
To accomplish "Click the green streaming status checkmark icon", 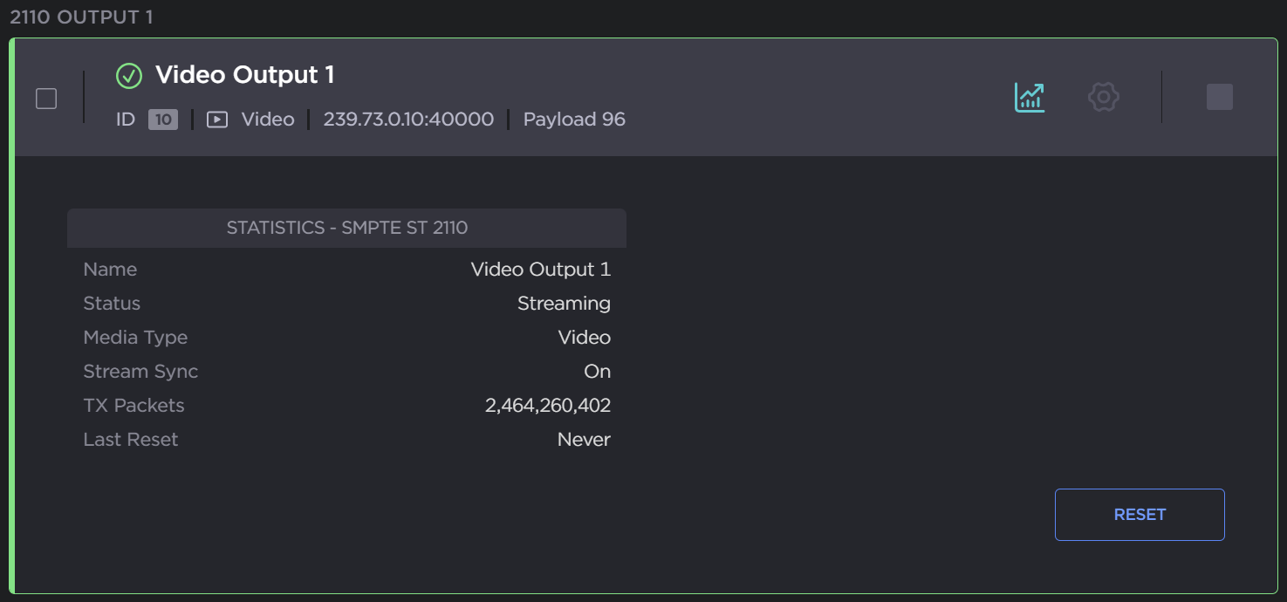I will pyautogui.click(x=129, y=76).
